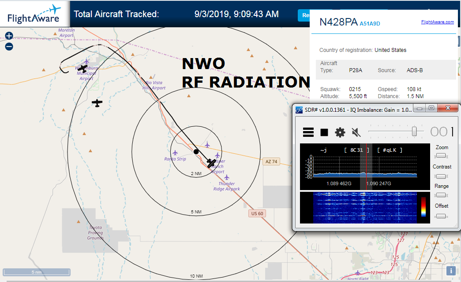The width and height of the screenshot is (461, 282).
Task: Select tracked aircraft near Ranch Airport
Action: click(x=211, y=163)
